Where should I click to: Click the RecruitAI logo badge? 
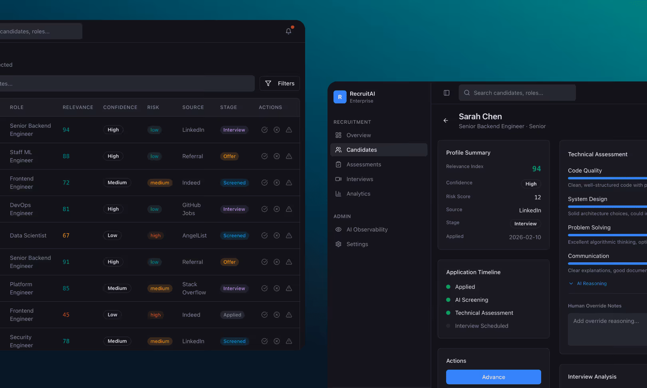pyautogui.click(x=340, y=97)
